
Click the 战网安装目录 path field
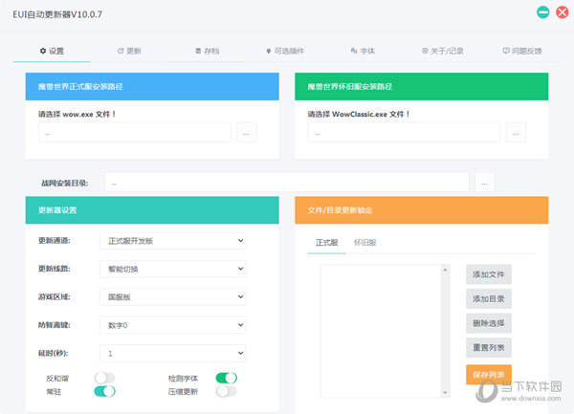(286, 182)
